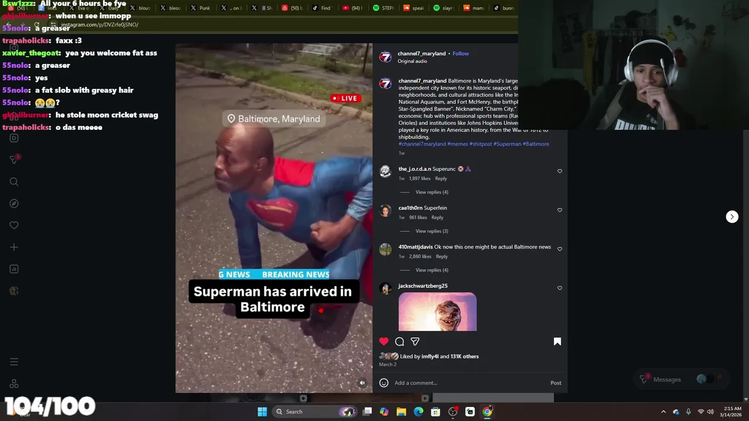Go to the next post arrow
The width and height of the screenshot is (749, 421).
tap(732, 217)
